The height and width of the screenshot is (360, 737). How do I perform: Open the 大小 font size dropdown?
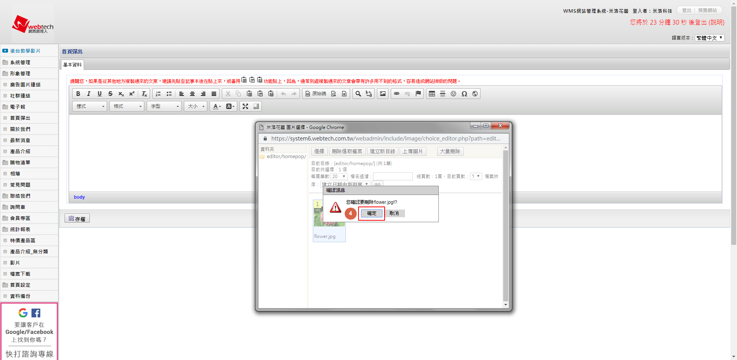click(196, 106)
